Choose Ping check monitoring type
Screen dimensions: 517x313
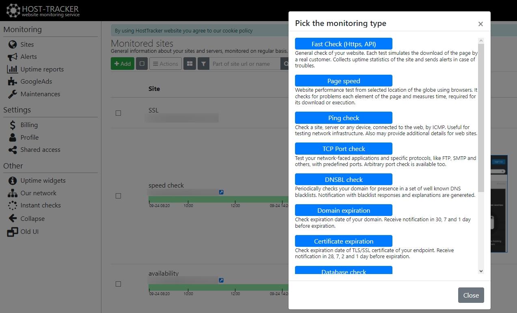point(344,118)
